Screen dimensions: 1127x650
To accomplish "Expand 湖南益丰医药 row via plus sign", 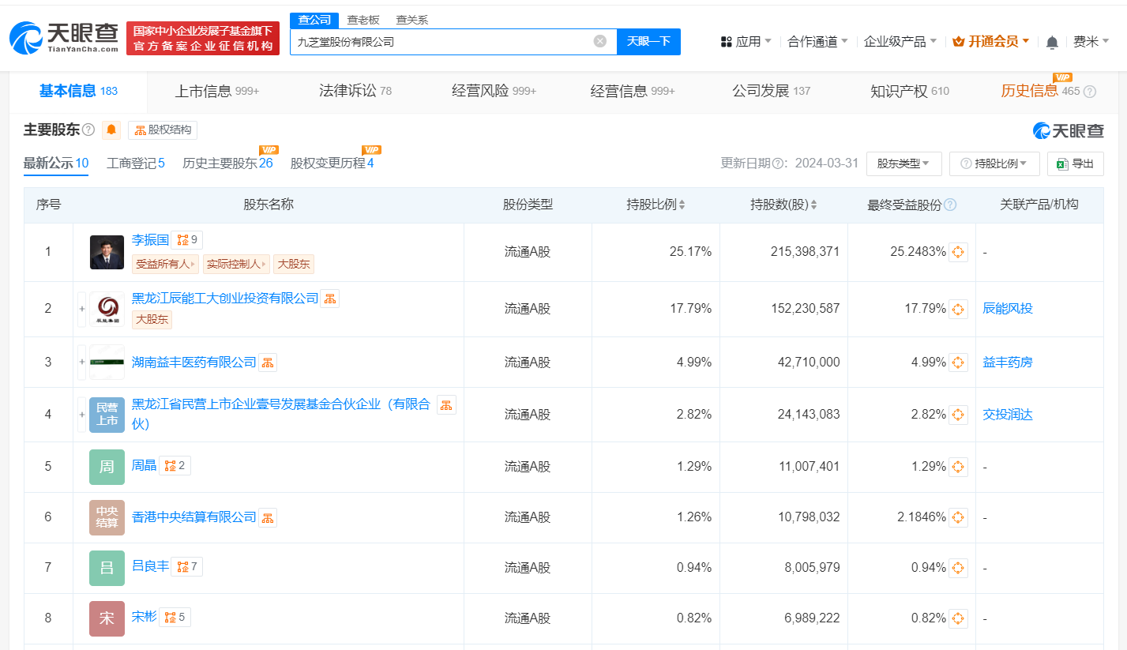I will pos(81,362).
